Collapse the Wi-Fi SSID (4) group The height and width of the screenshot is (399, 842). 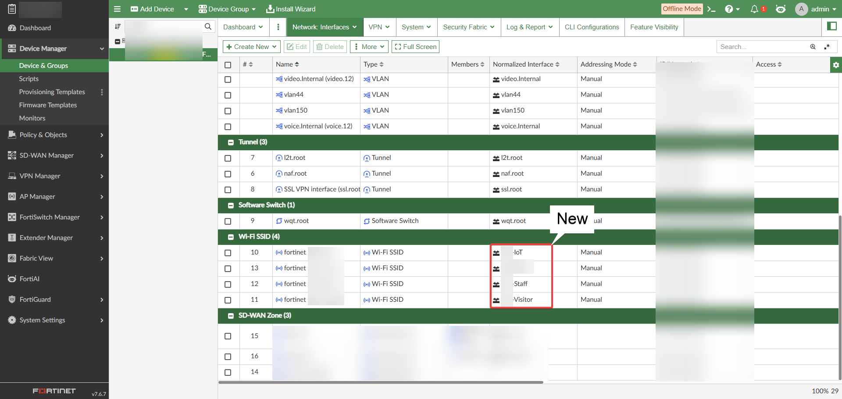coord(231,237)
